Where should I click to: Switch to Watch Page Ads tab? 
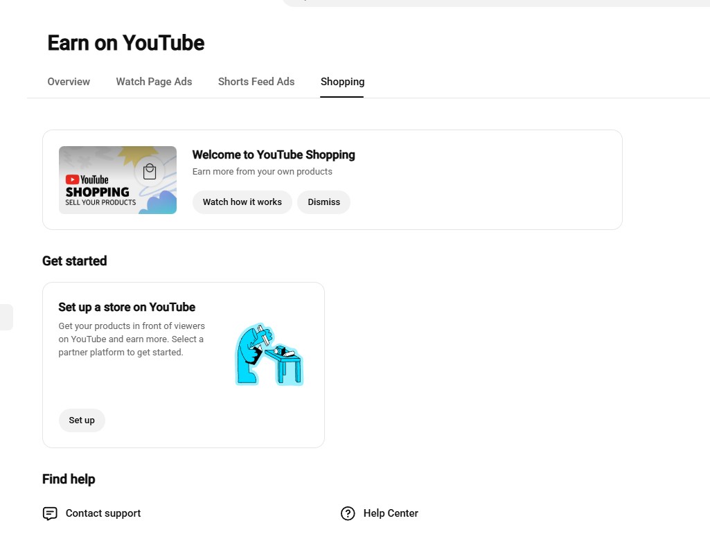[154, 82]
